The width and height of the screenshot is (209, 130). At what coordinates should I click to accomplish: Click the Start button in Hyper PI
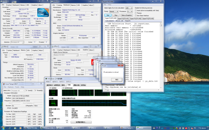coord(108,15)
